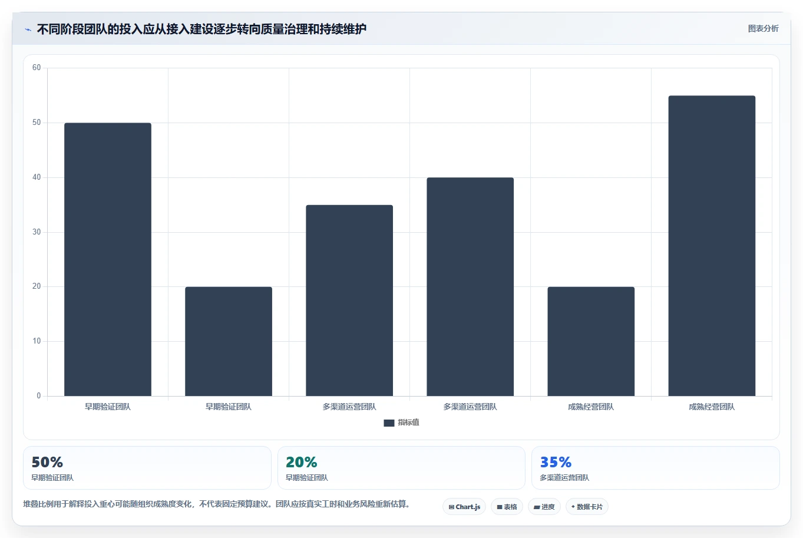Click the bar with value 35
This screenshot has height=538, width=803.
click(349, 301)
